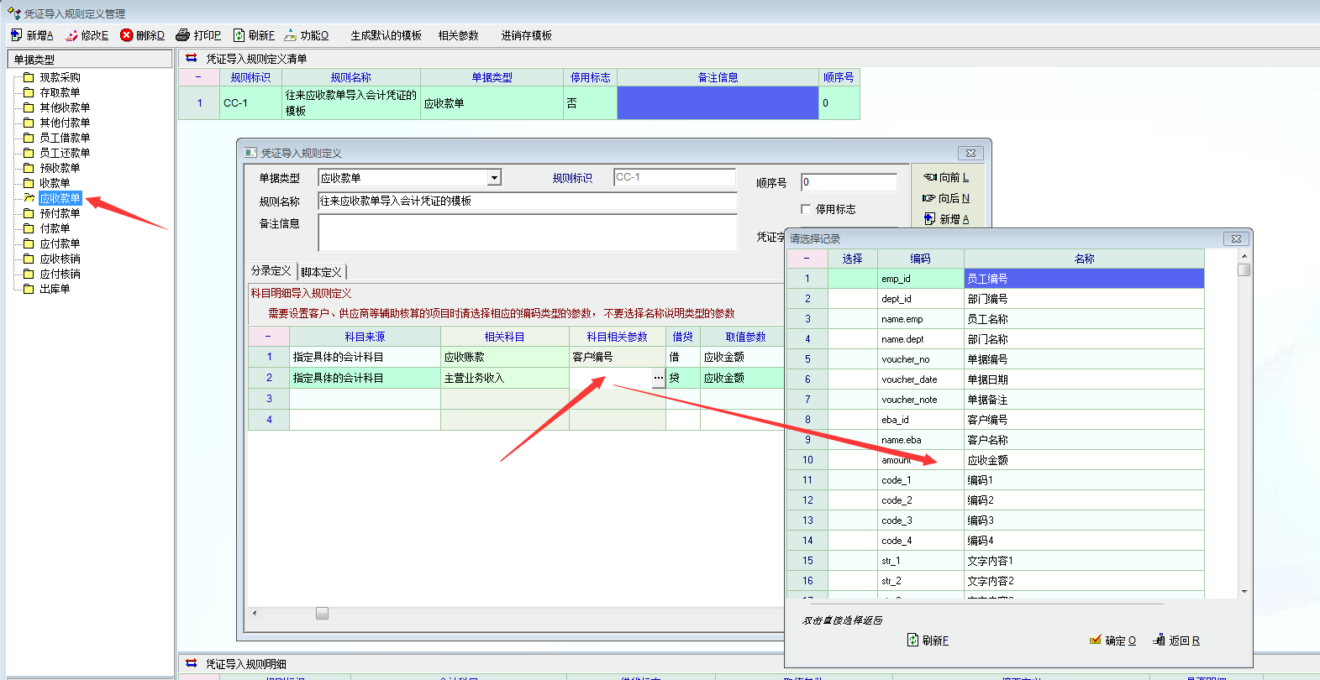This screenshot has width=1320, height=680.
Task: Click the 删除 (Delete) red icon
Action: click(127, 35)
